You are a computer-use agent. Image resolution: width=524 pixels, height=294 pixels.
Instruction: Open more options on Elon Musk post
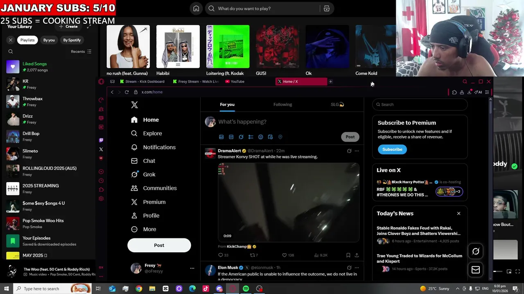point(357,268)
